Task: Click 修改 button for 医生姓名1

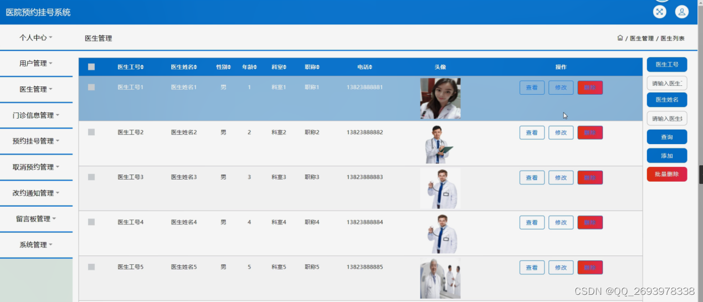Action: 561,88
